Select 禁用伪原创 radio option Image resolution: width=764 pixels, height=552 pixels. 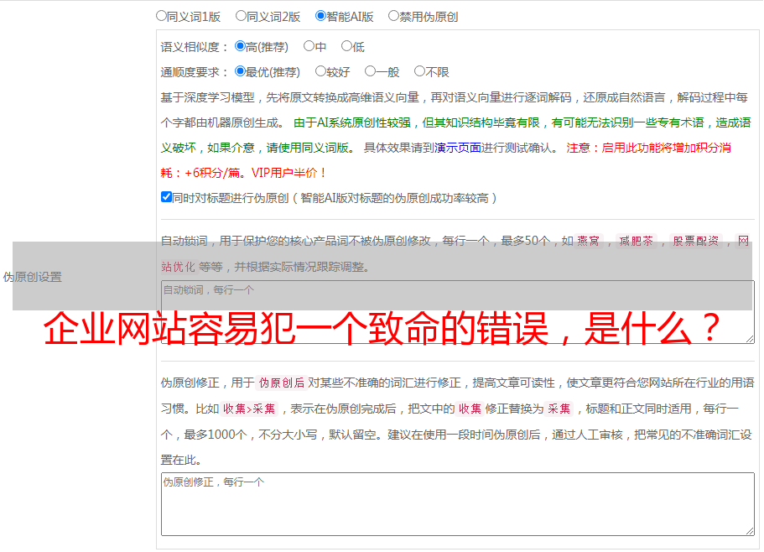tap(393, 16)
